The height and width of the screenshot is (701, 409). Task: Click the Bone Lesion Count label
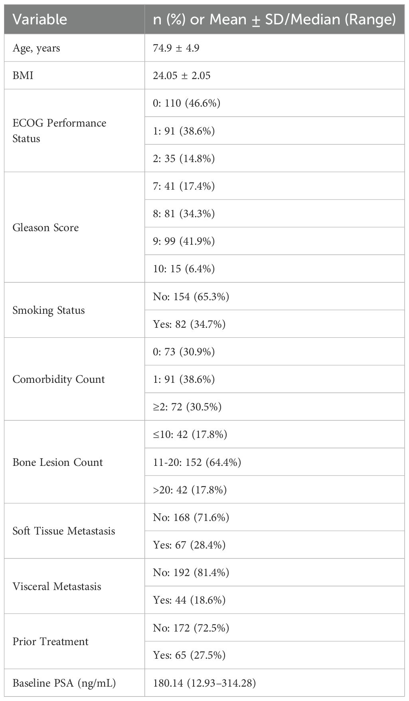coord(57,462)
